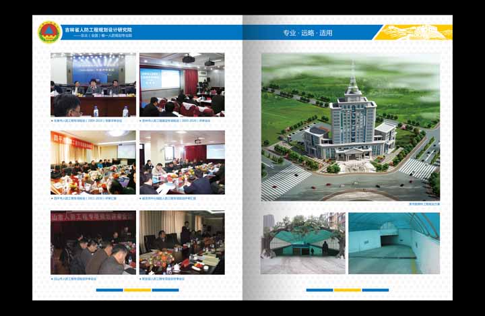Click the yellow bar at right page bottom
Viewport: 485px width, 316px height.
(348, 290)
